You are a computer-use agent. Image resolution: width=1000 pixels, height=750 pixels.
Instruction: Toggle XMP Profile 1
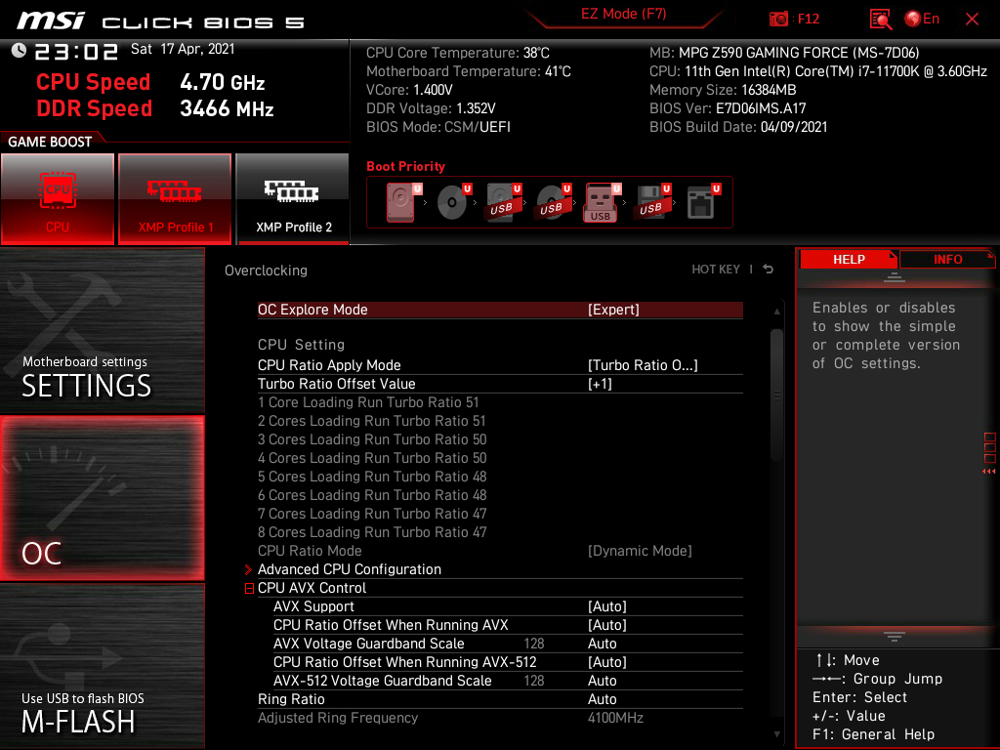(175, 199)
